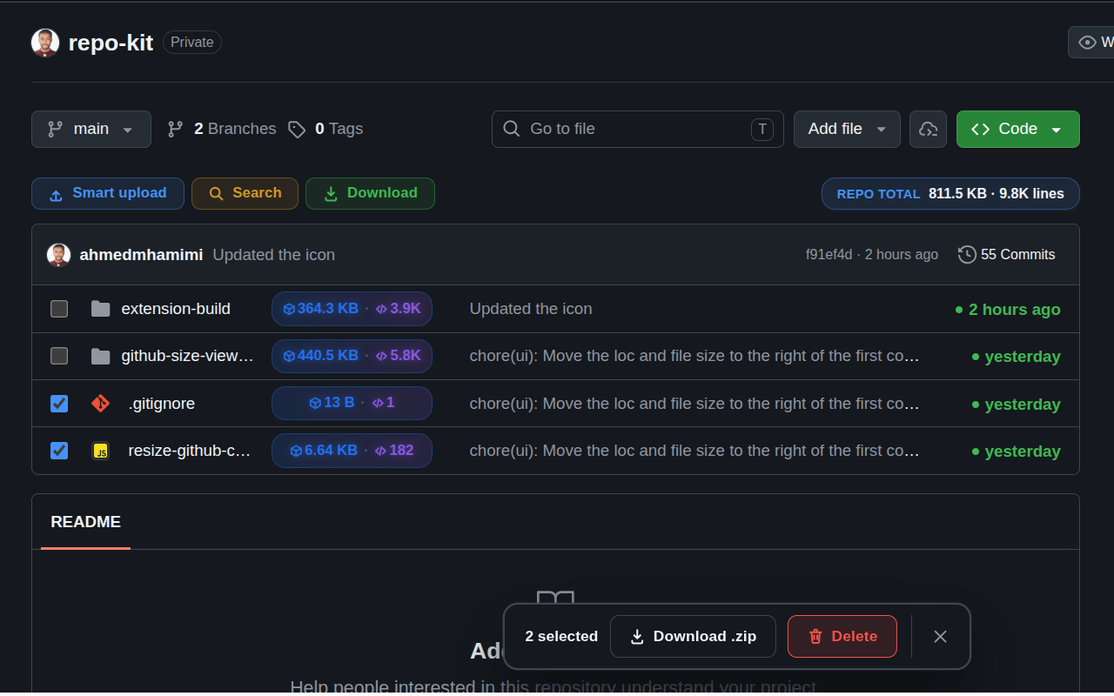Open extension-build row commit message 'Updated the icon'
Image resolution: width=1114 pixels, height=696 pixels.
(x=531, y=309)
